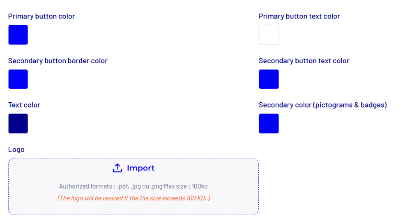Click the "(pictograms & badges)" label text
This screenshot has width=412, height=219.
point(350,105)
